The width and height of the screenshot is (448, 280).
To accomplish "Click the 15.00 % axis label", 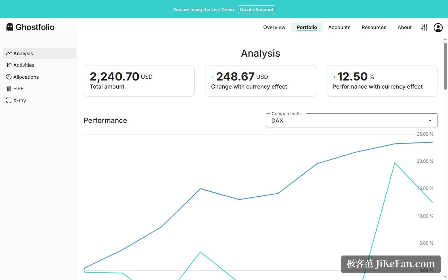I will tap(425, 189).
